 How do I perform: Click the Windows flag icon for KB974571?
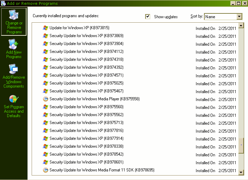click(45, 75)
